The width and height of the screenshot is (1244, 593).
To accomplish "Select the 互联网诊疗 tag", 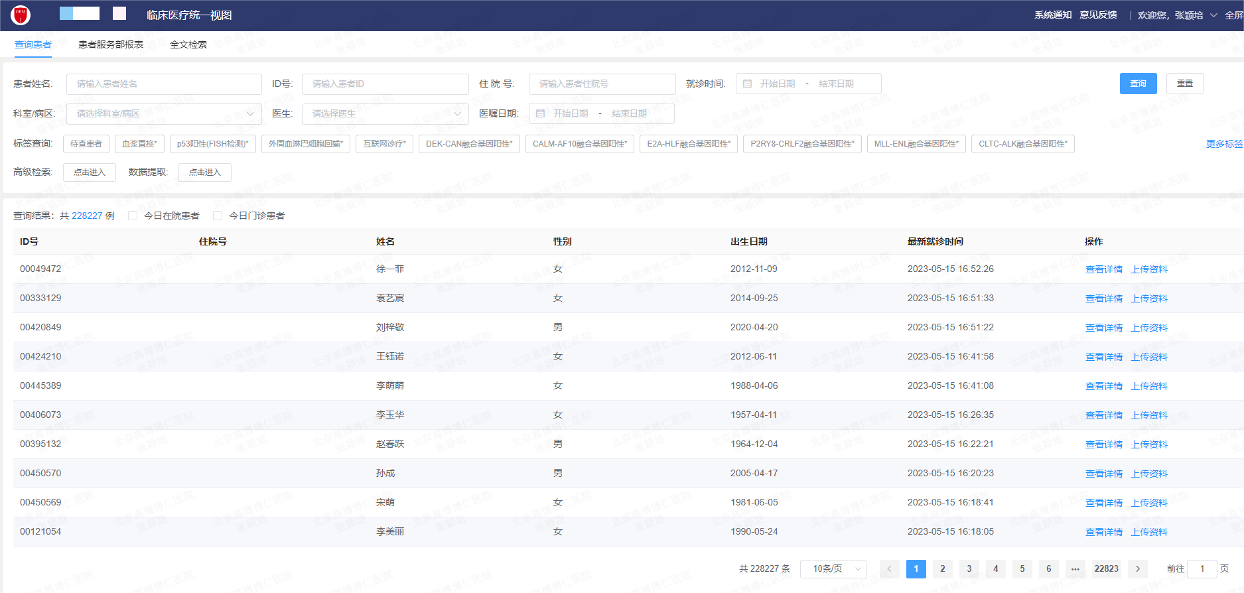I will 385,144.
